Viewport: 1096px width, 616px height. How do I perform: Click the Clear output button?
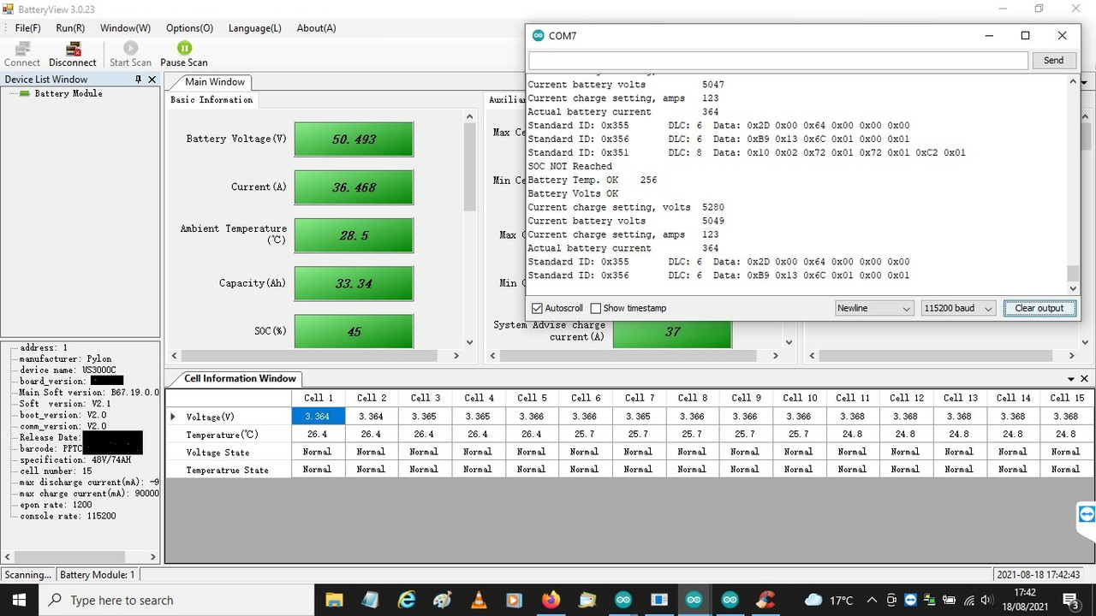click(x=1039, y=308)
